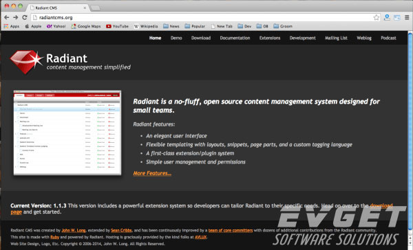The width and height of the screenshot is (413, 250).
Task: Click the browser back arrow
Action: [7, 17]
